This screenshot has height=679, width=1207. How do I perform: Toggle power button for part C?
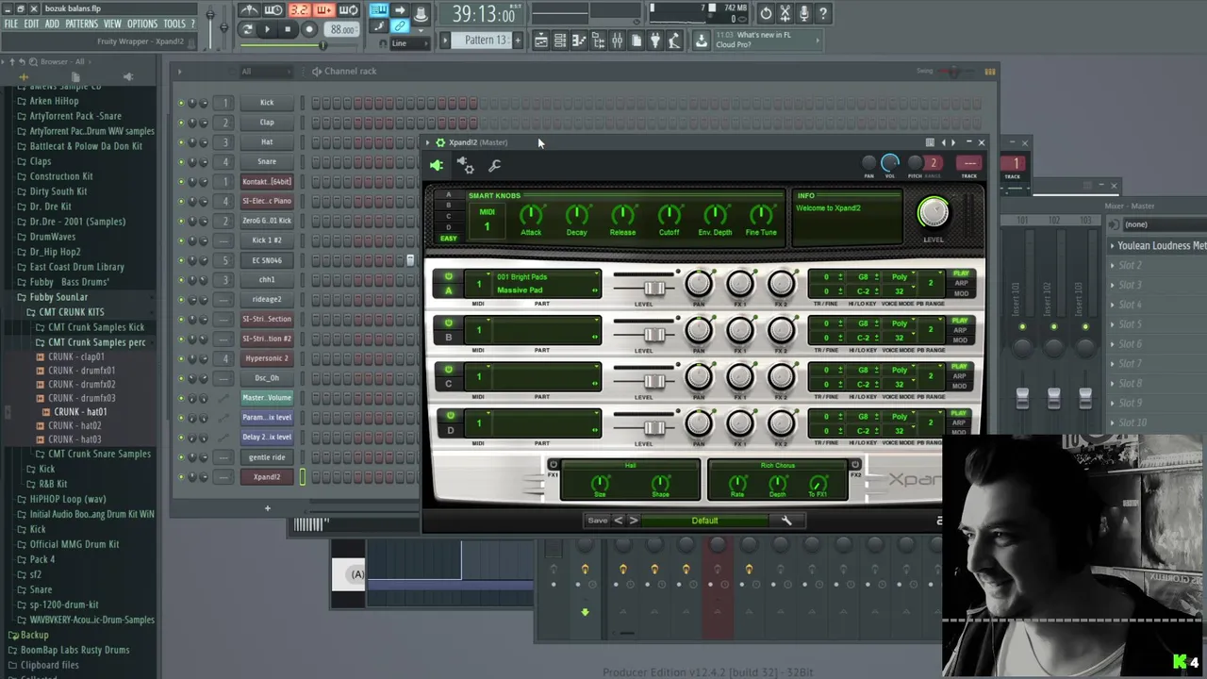point(448,370)
